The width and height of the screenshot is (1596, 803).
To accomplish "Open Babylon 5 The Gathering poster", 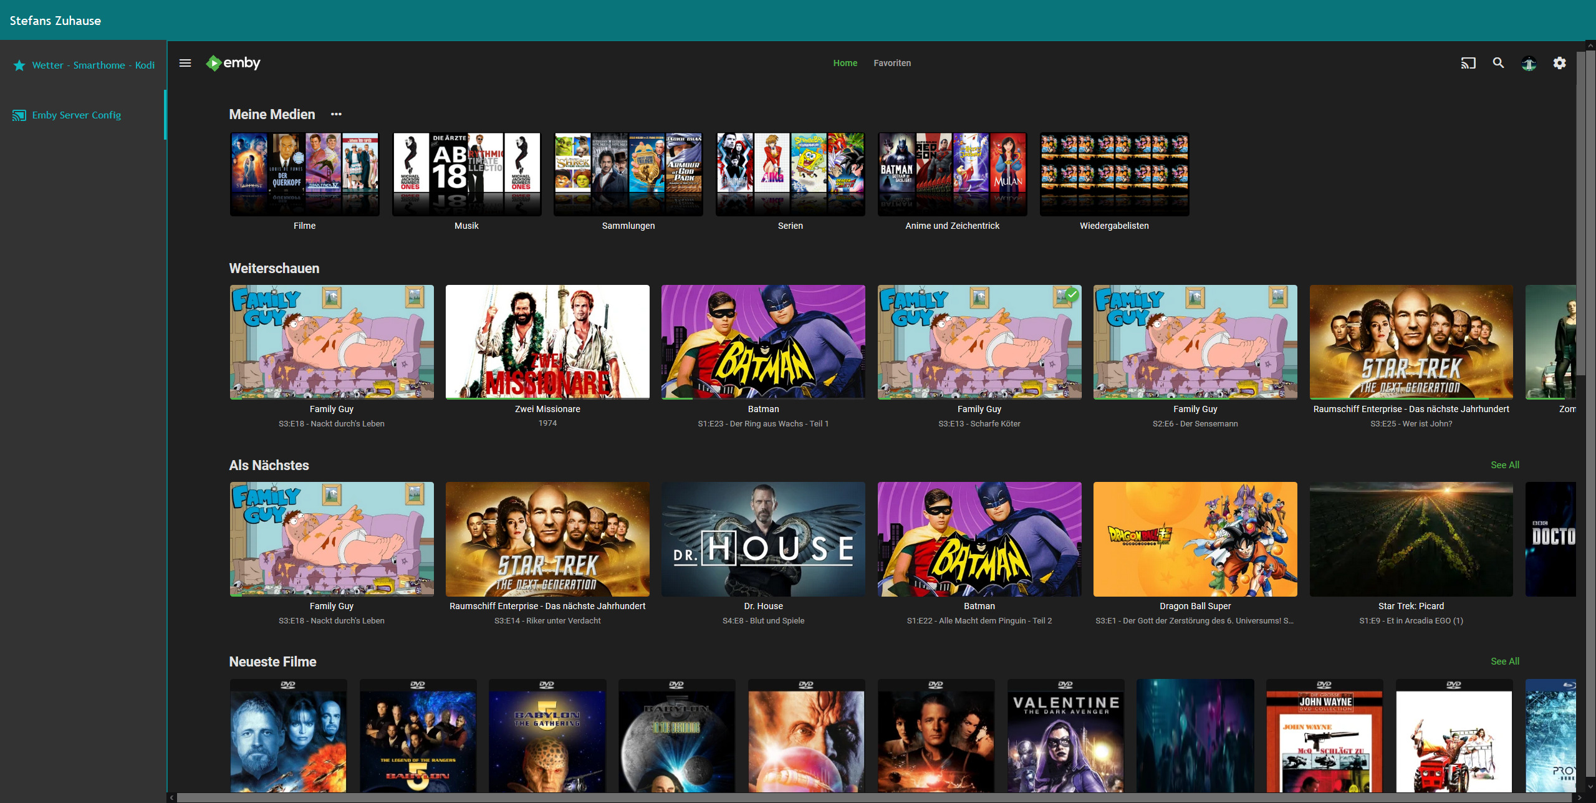I will pos(547,736).
